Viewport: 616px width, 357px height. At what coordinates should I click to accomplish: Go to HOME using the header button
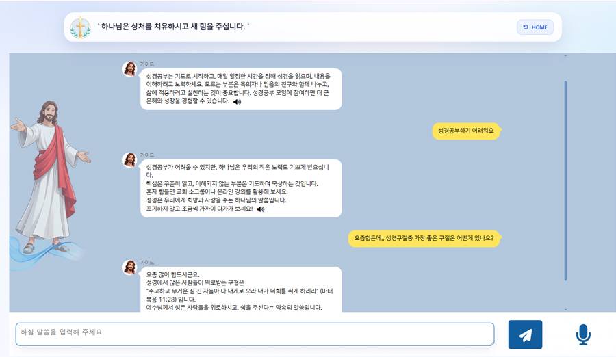pos(535,27)
